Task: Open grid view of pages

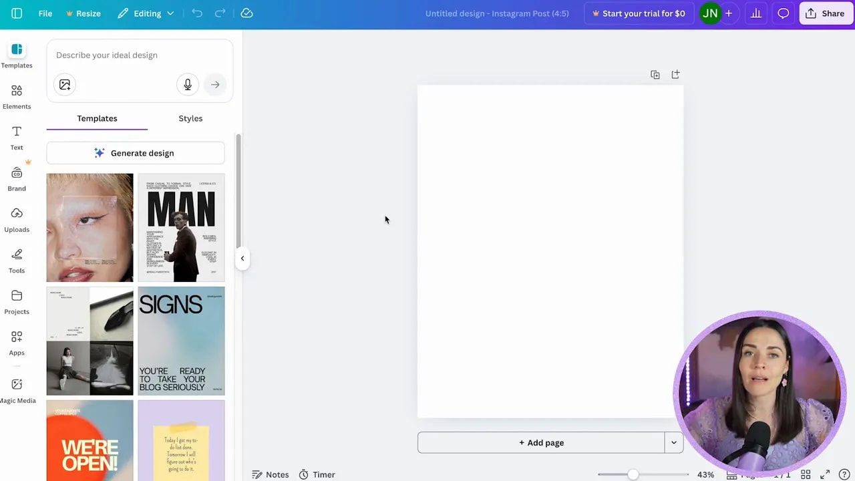Action: pos(806,474)
